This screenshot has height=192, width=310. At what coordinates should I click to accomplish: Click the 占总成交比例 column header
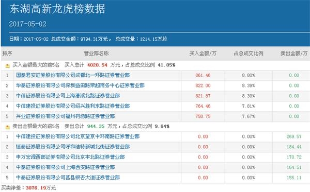249,54
